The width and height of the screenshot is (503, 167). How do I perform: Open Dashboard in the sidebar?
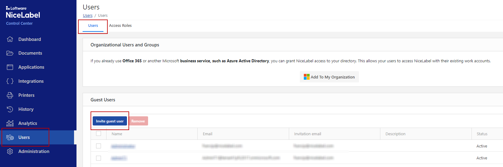30,39
